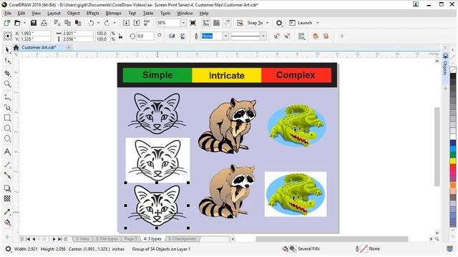Open the outline width None dropdown arrow
This screenshot has width=458, height=257.
(x=225, y=36)
